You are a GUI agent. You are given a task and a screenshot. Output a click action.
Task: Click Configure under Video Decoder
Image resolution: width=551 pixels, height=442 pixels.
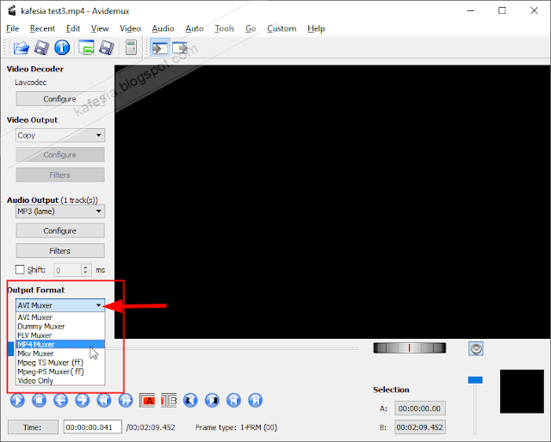tap(60, 99)
